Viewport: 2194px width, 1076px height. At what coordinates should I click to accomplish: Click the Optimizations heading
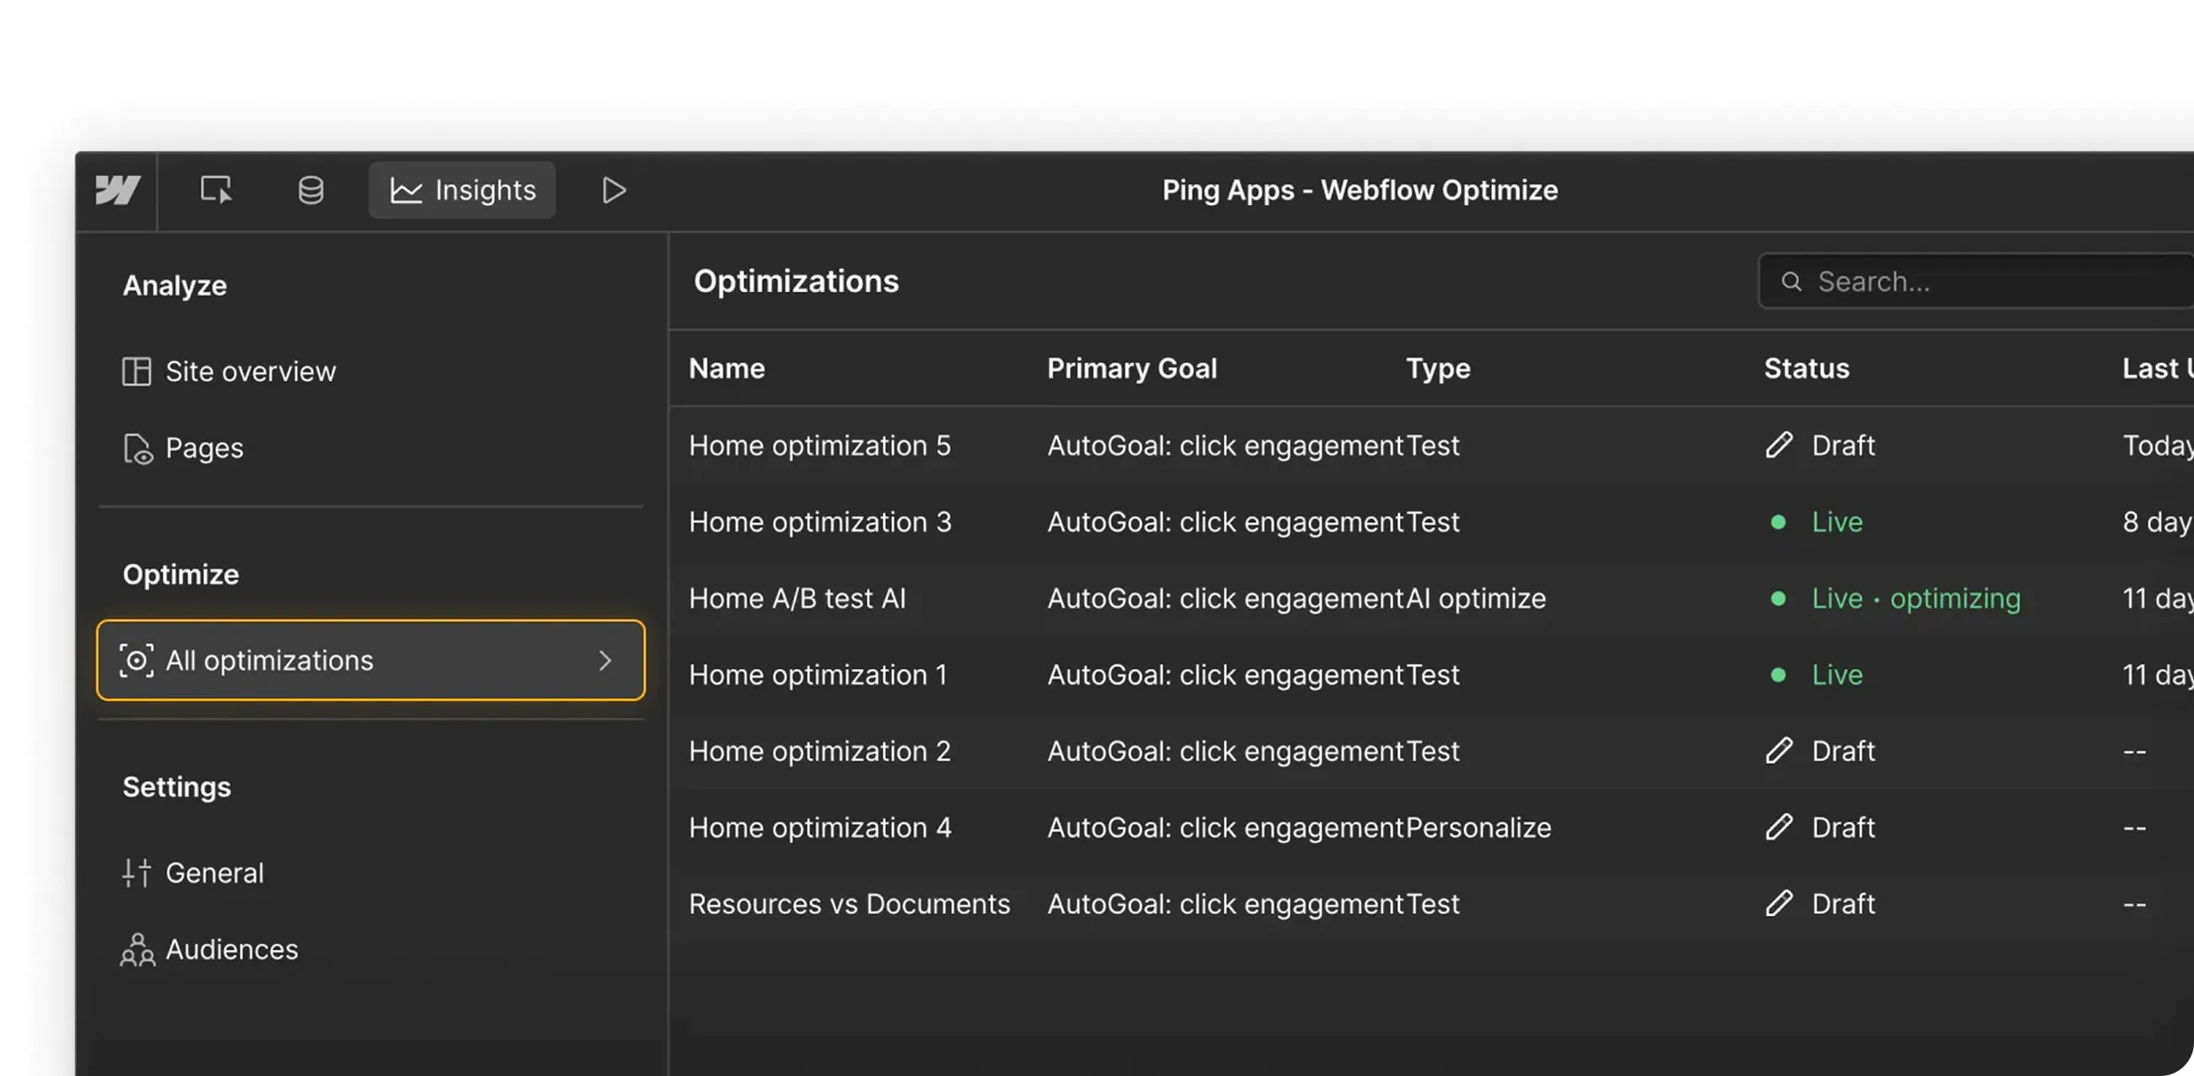796,282
